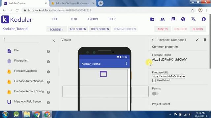Image resolution: width=211 pixels, height=118 pixels.
Task: Switch to DESIGNER view
Action: (x=180, y=29)
